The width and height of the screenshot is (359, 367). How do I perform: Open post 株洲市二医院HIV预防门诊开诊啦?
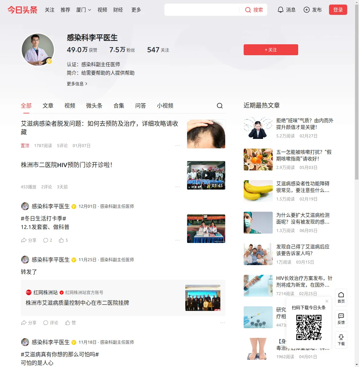point(67,165)
